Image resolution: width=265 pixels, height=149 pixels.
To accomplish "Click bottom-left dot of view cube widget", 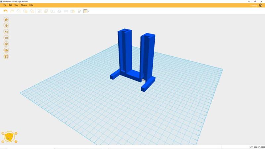I will (x=3, y=142).
